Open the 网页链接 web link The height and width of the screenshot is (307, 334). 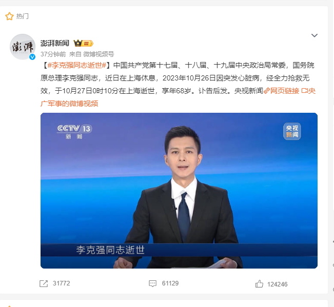coord(285,91)
